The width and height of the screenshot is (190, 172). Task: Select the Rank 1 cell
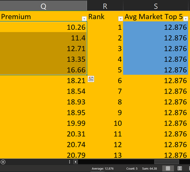[x=105, y=27]
